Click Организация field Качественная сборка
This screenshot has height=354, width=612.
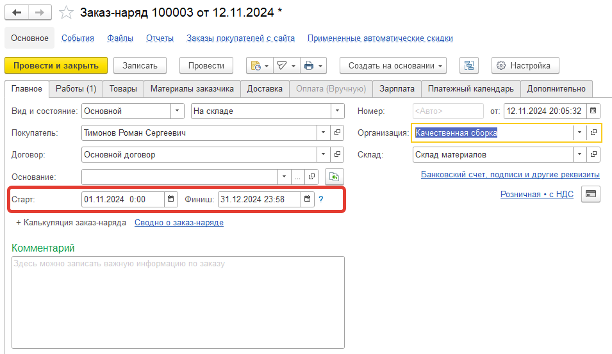493,133
